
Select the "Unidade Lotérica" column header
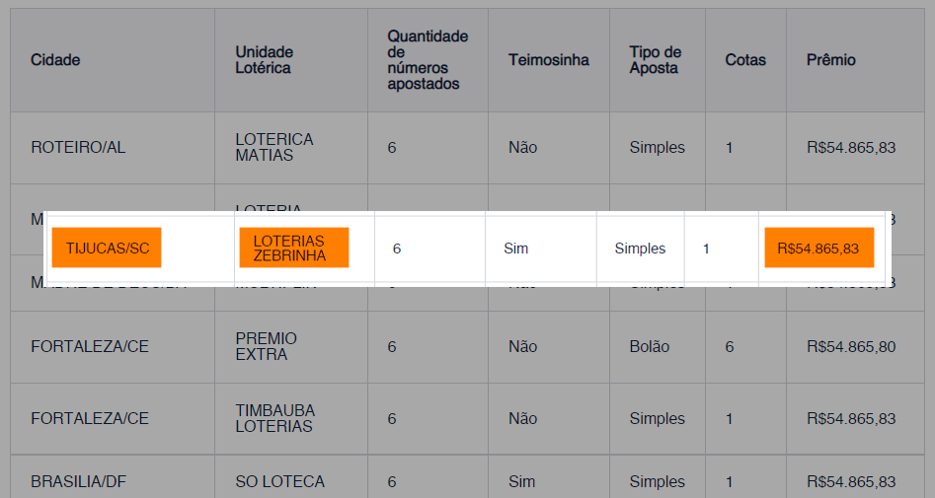point(264,60)
